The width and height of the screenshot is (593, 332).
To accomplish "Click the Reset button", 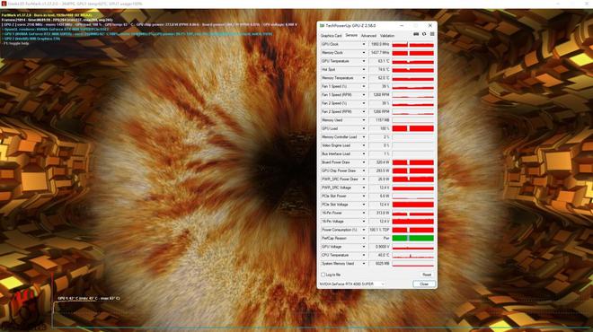I will point(427,275).
